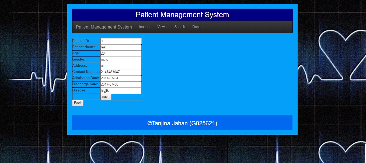This screenshot has width=366, height=163.
Task: Click the Patient Management System header title
Action: coord(182,15)
